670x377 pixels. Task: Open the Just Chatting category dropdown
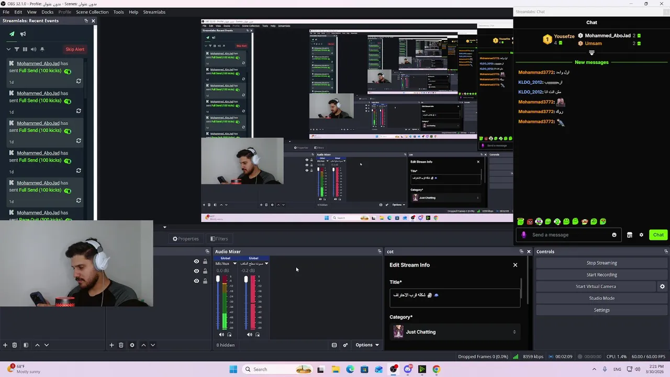[454, 332]
